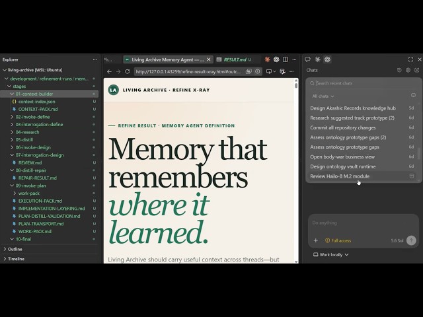Viewport: 423px width, 317px height.
Task: Start a new chat with compose icon
Action: tap(417, 70)
